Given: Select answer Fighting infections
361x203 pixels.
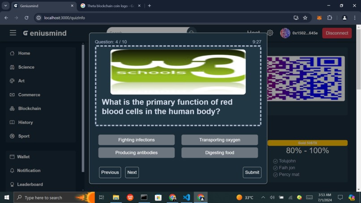Looking at the screenshot, I should [x=136, y=140].
